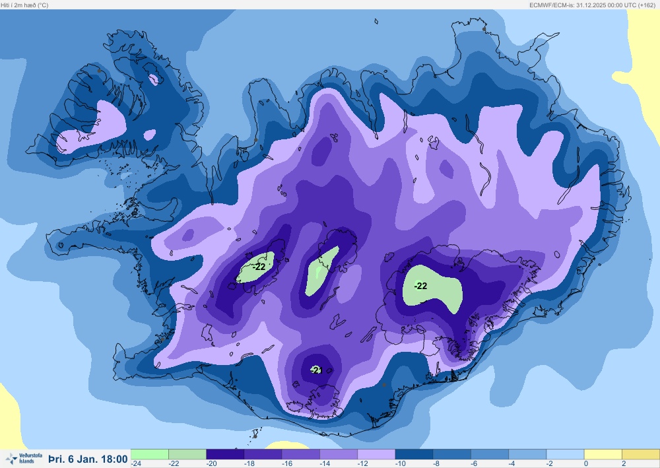Click the -24 tick label on the legend
The height and width of the screenshot is (468, 660).
[x=136, y=464]
